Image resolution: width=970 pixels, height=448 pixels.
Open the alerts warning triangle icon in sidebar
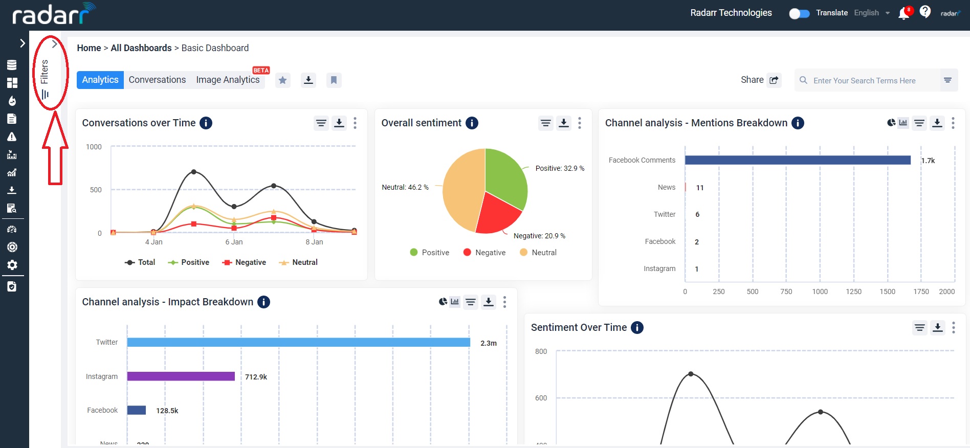[x=12, y=137]
